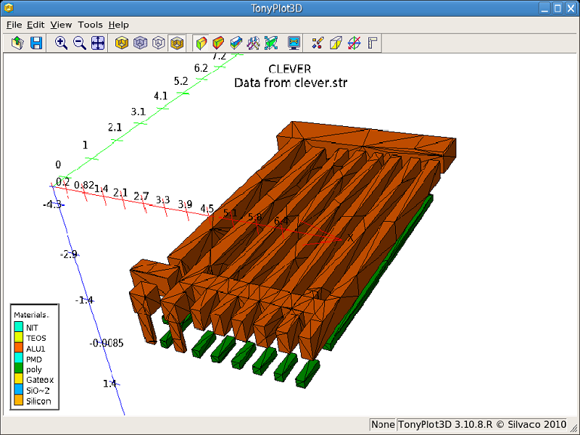Click the ruler icon at toolbar end

click(373, 43)
